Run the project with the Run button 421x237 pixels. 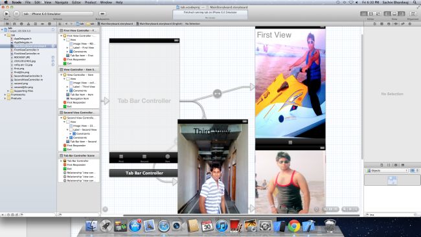coord(6,14)
